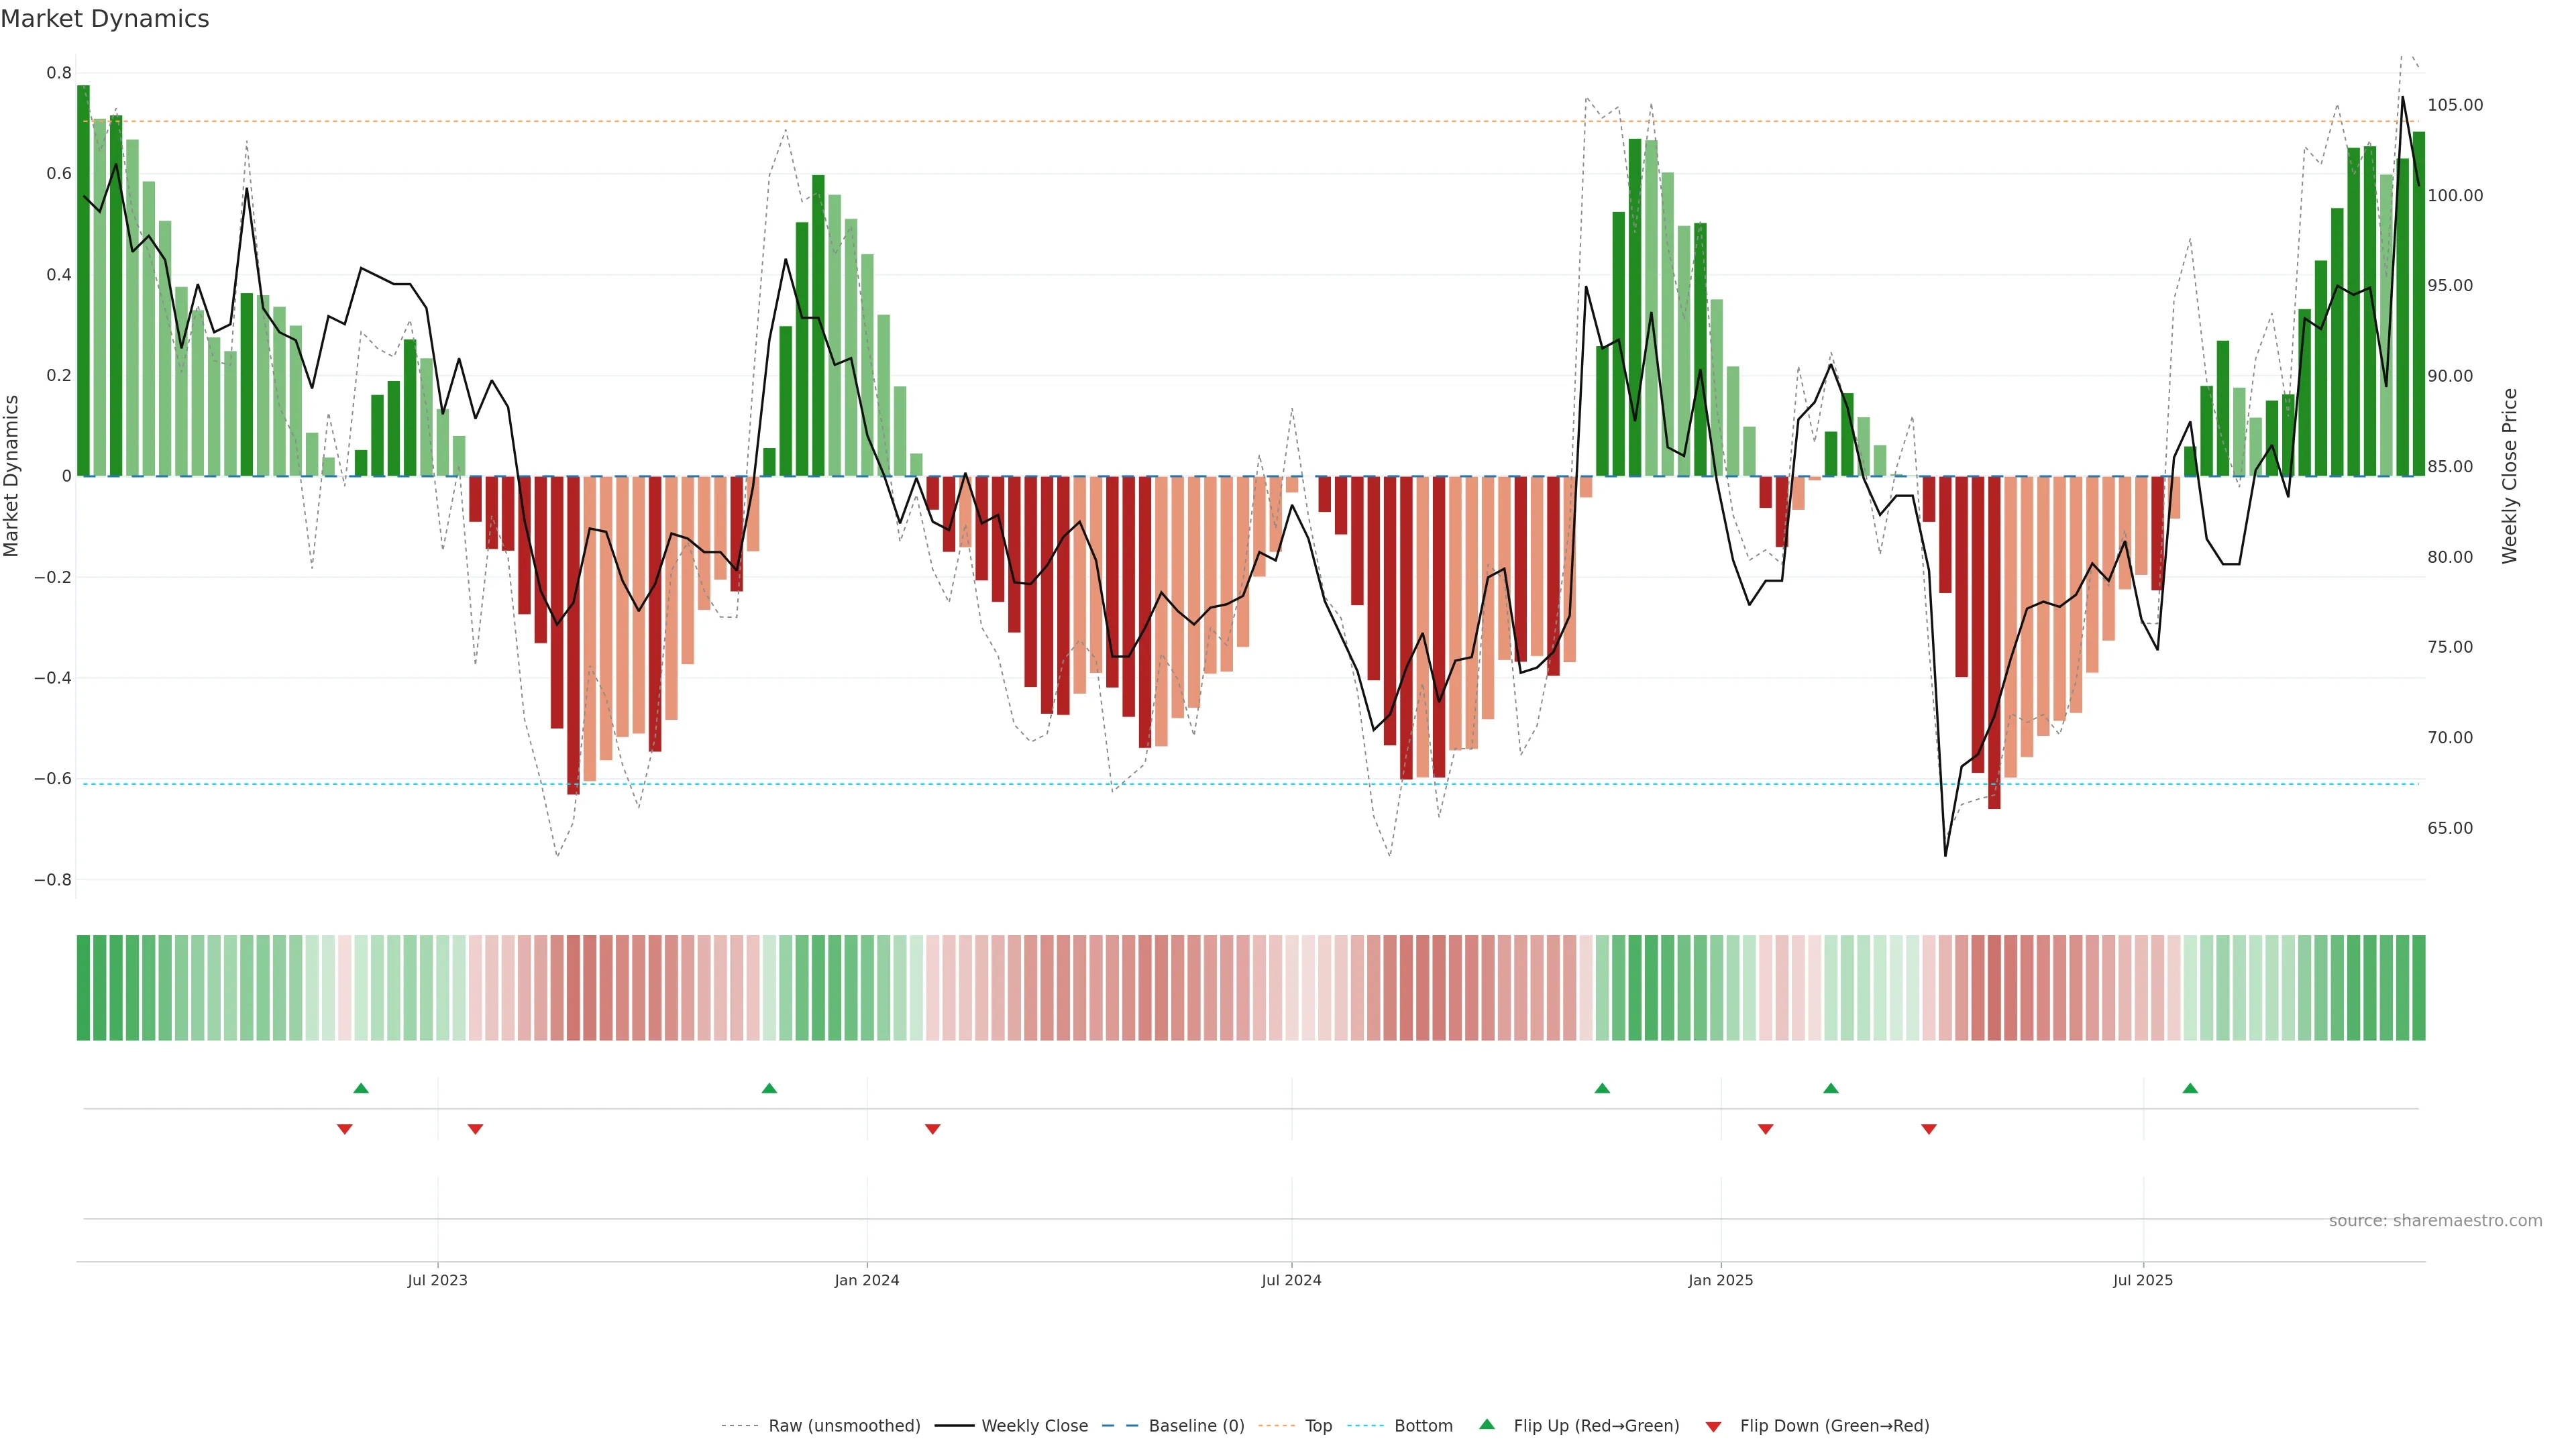Click the Flip Up triangle before Jan 2025

tap(1602, 1088)
